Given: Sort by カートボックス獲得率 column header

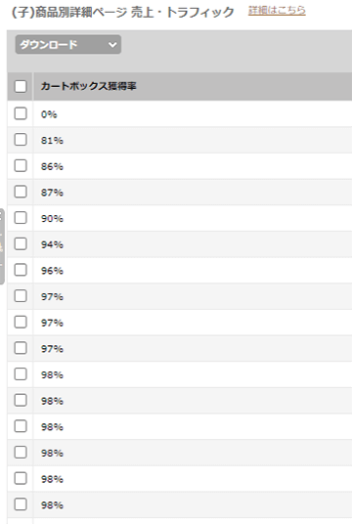Looking at the screenshot, I should click(x=89, y=86).
